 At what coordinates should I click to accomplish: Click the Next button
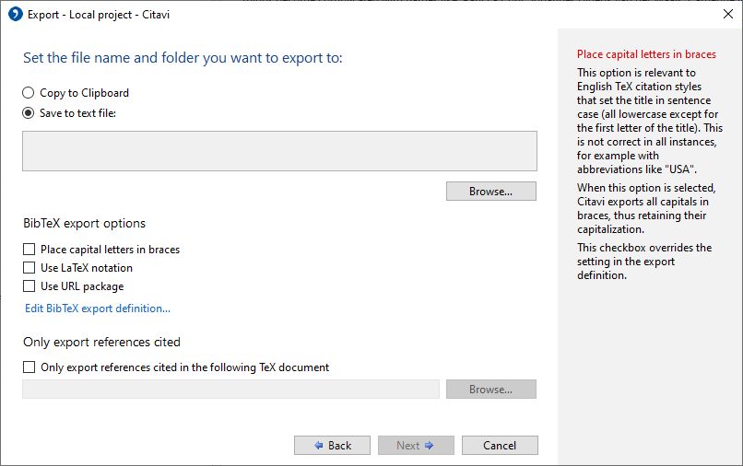click(x=416, y=446)
